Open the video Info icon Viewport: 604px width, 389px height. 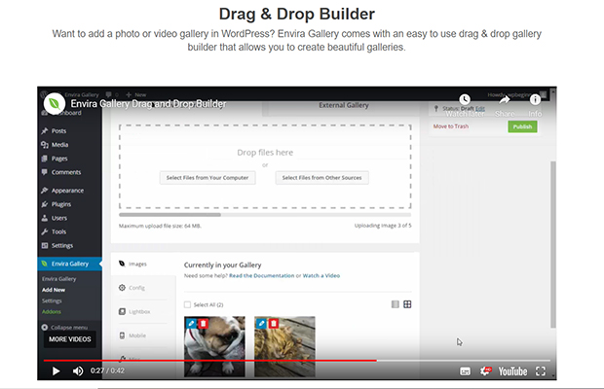[x=535, y=100]
